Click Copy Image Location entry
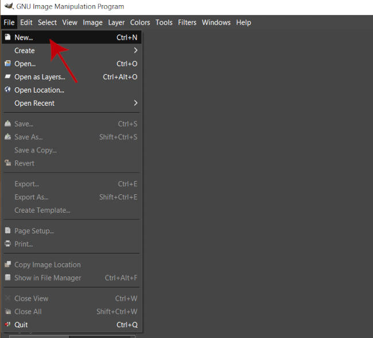The height and width of the screenshot is (338, 373). click(72, 264)
